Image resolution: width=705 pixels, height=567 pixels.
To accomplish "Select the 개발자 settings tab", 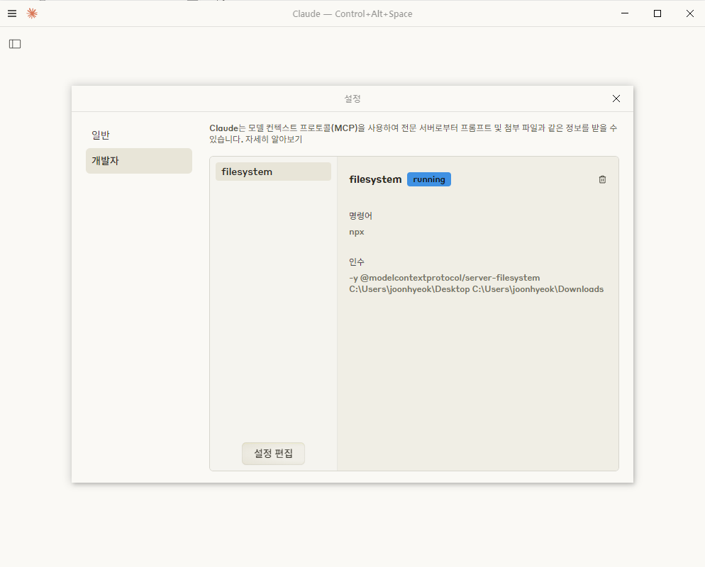I will pos(139,161).
